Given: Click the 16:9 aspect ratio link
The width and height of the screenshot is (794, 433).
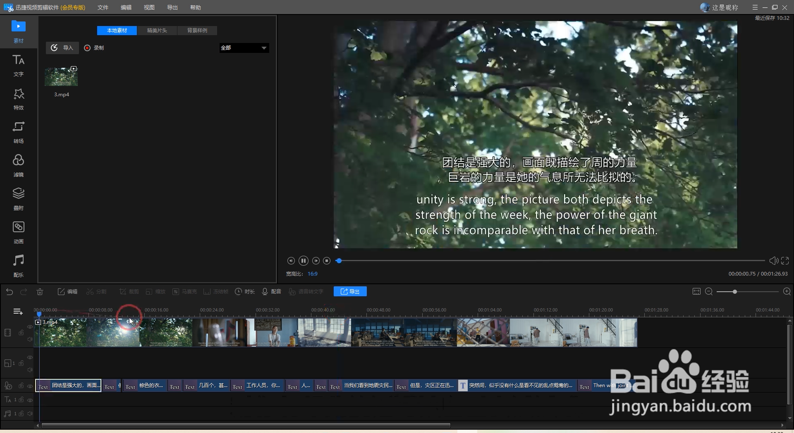Looking at the screenshot, I should click(313, 274).
